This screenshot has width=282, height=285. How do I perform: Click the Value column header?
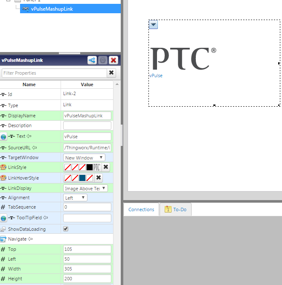(x=87, y=84)
